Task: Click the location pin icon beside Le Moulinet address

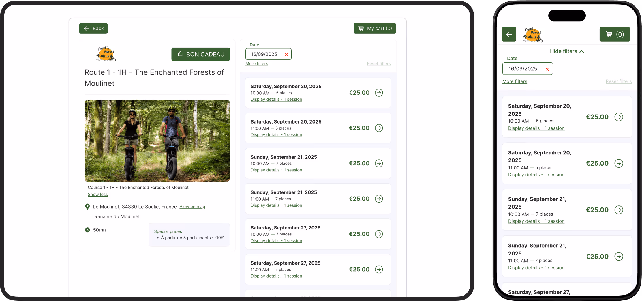Action: [87, 207]
